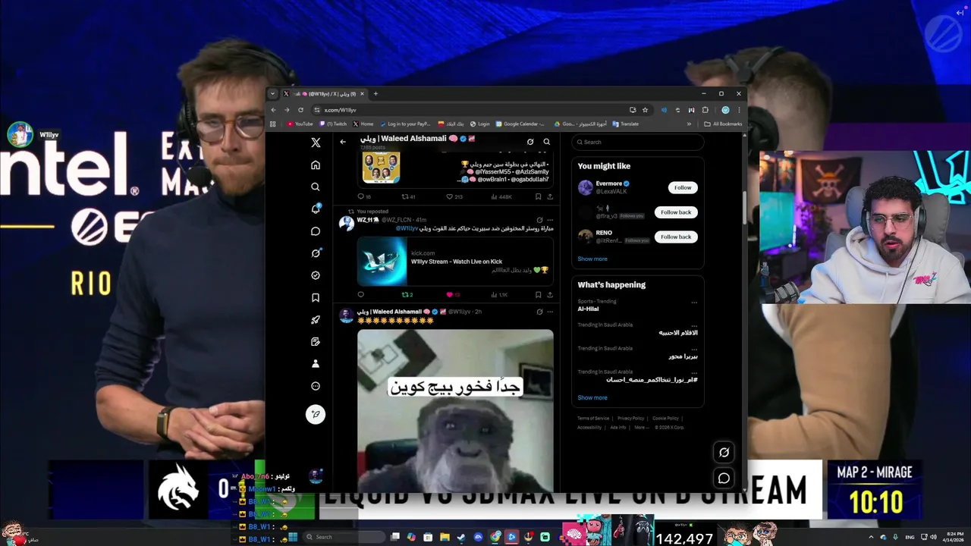
Task: Bookmark this page with the star icon
Action: tap(645, 110)
